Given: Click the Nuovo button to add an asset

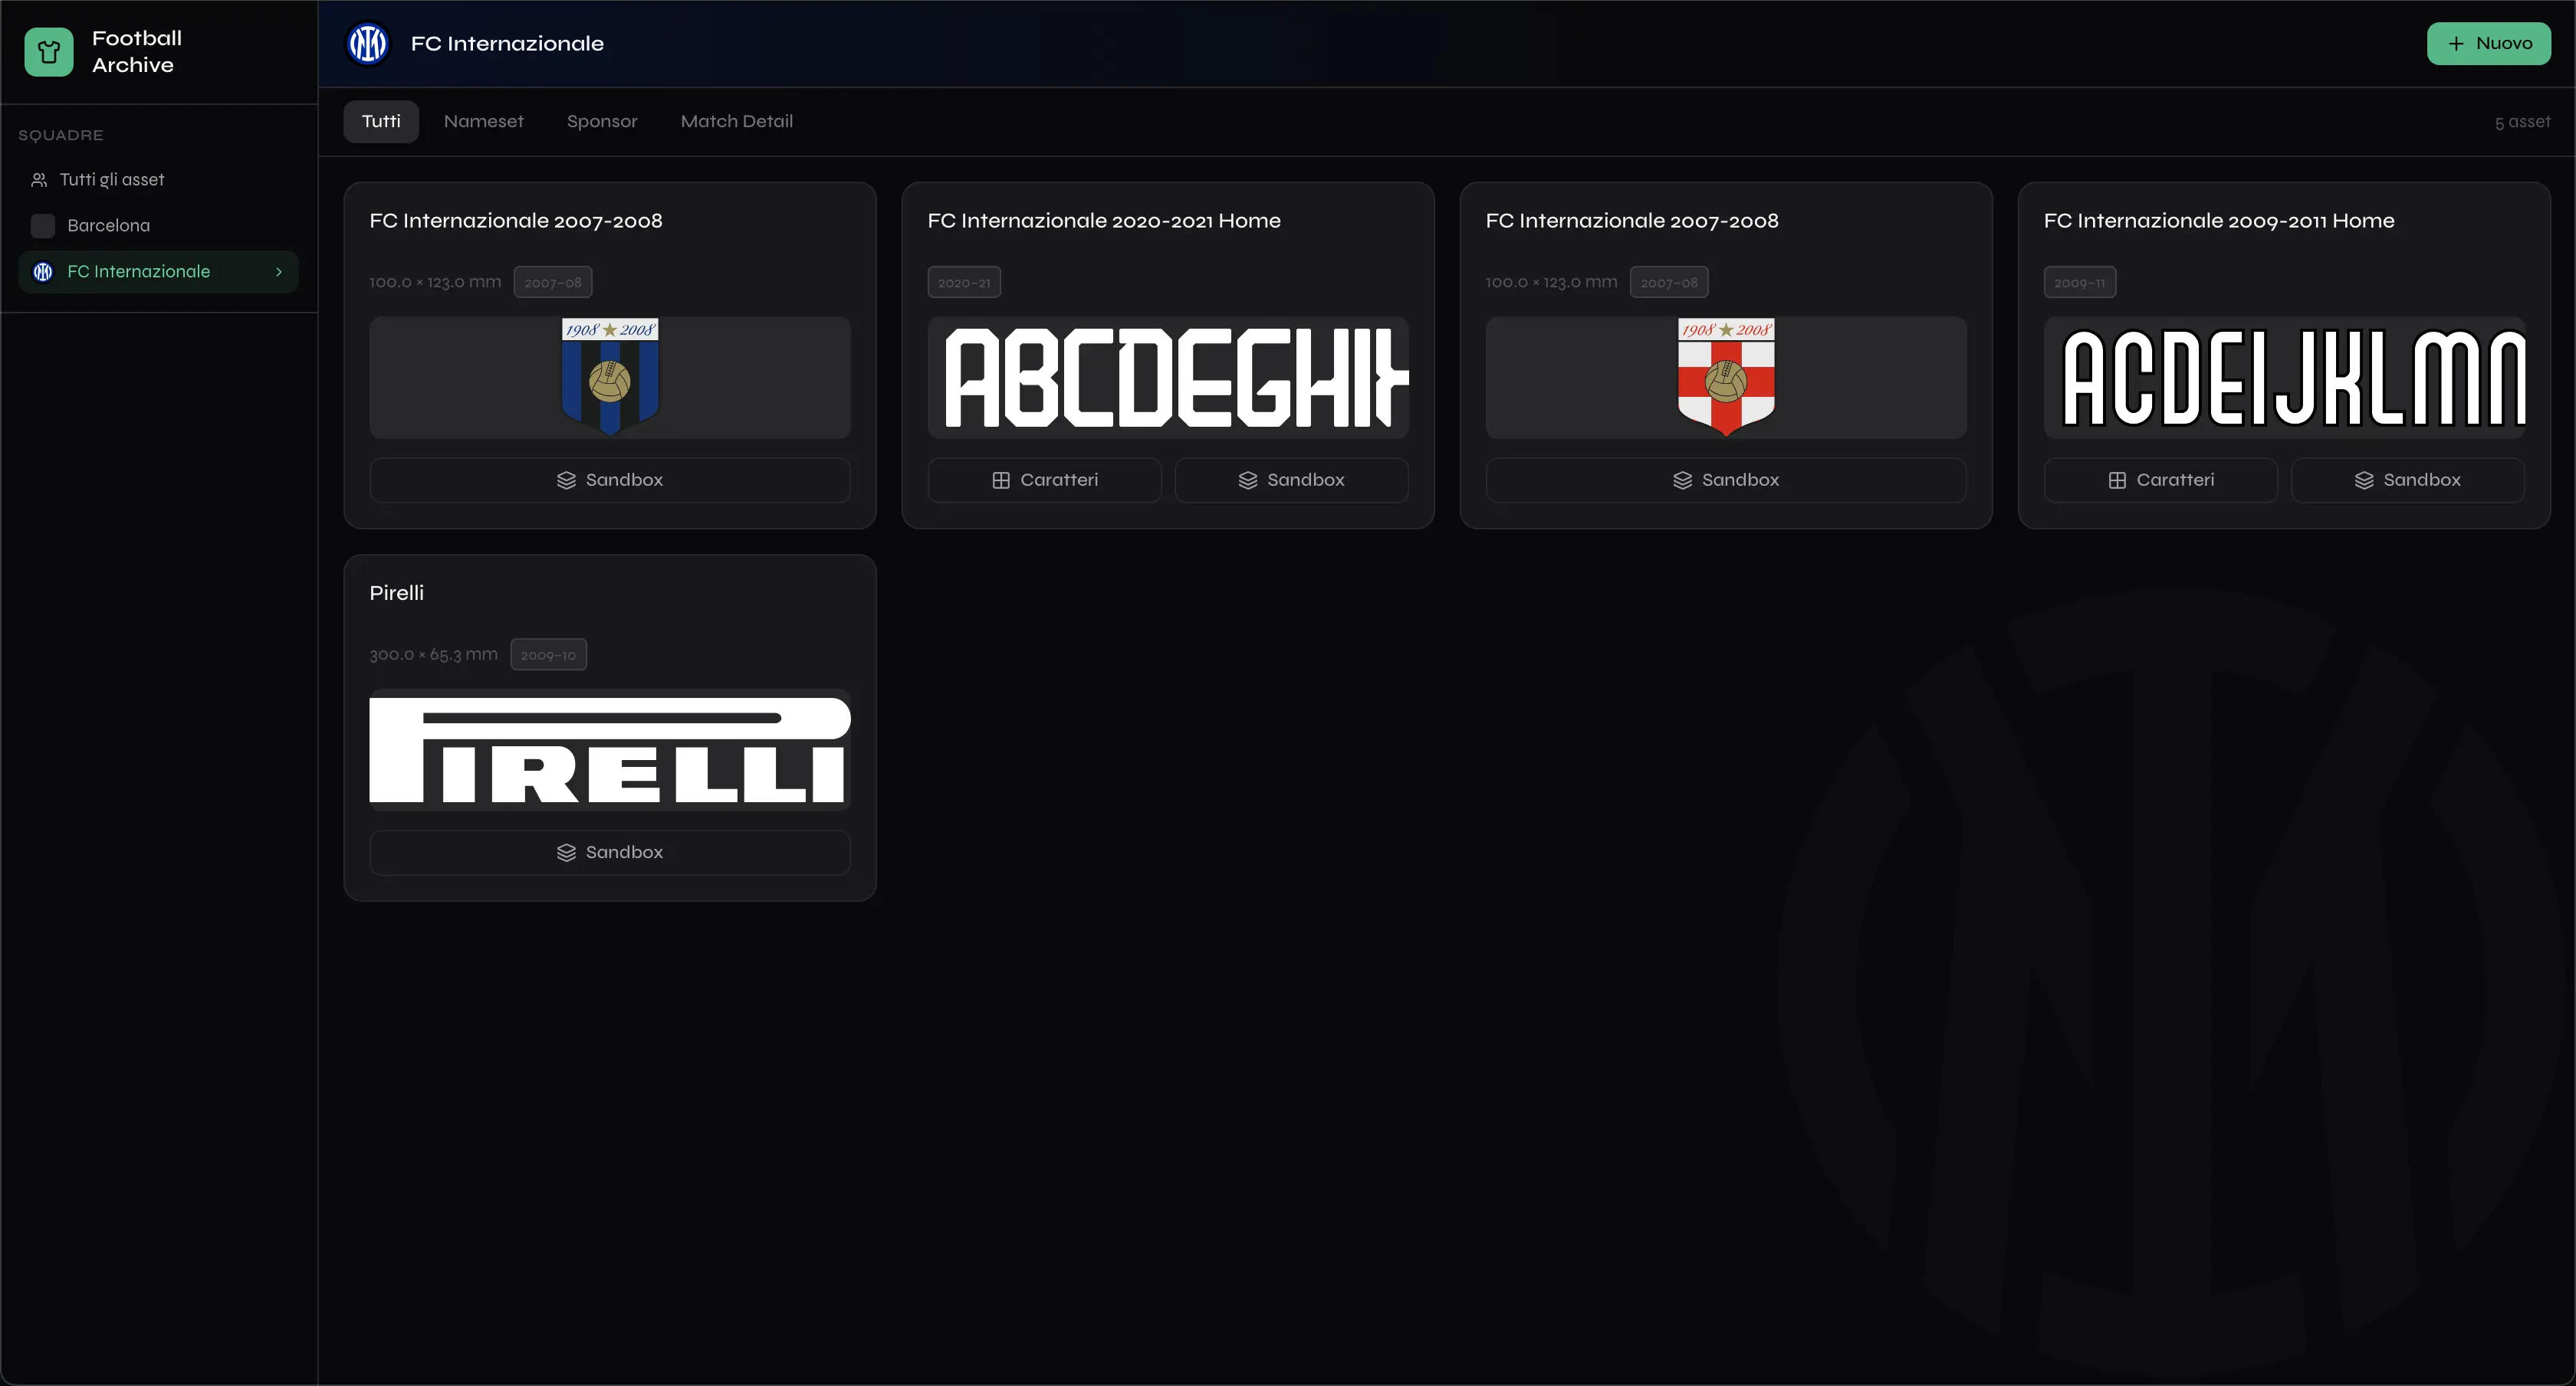Looking at the screenshot, I should (x=2488, y=44).
